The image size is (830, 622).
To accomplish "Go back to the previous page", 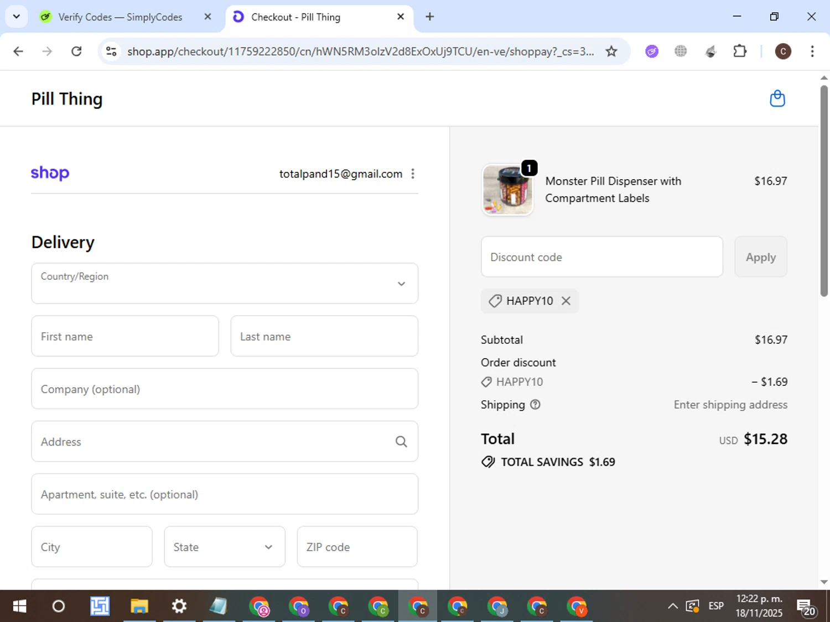I will [x=18, y=51].
